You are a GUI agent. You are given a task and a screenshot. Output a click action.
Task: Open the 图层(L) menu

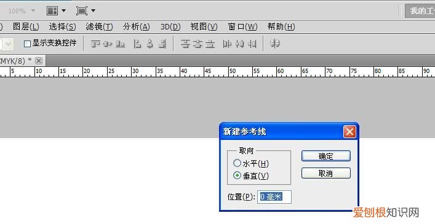(26, 27)
